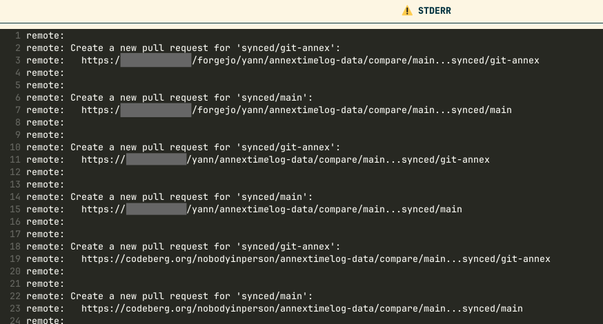
Task: Open forgejo synced/git-annex compare URL on line 3
Action: (x=310, y=61)
